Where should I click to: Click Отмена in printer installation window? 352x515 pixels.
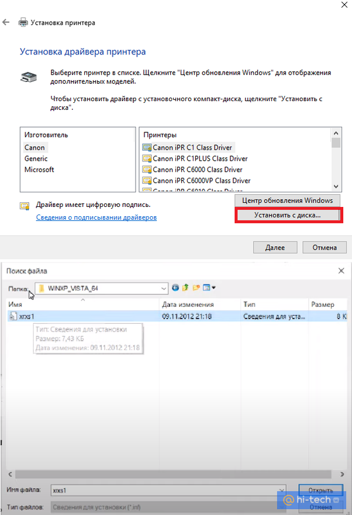pyautogui.click(x=325, y=247)
